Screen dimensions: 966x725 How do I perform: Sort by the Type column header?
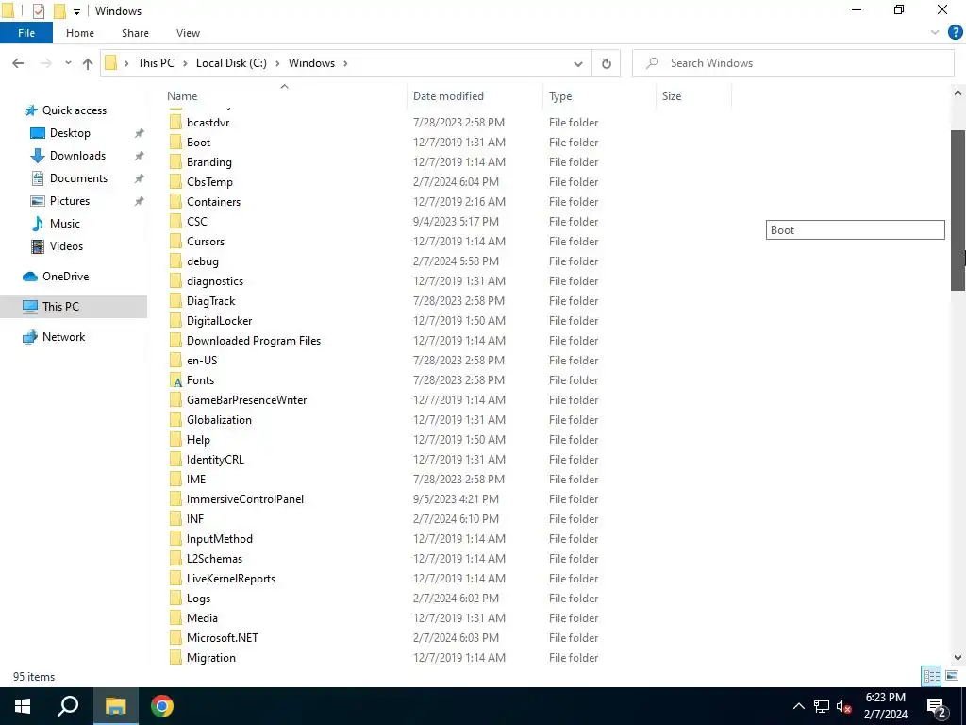560,96
